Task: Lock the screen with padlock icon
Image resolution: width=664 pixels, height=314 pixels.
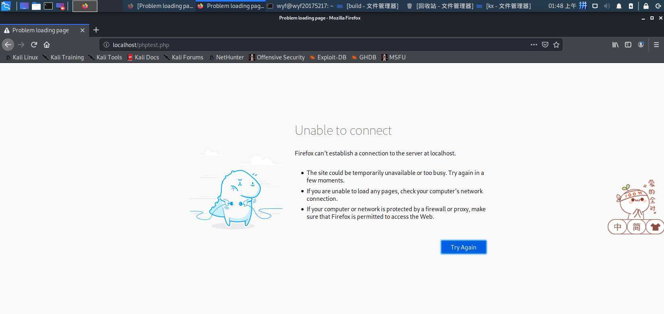Action: (x=646, y=6)
